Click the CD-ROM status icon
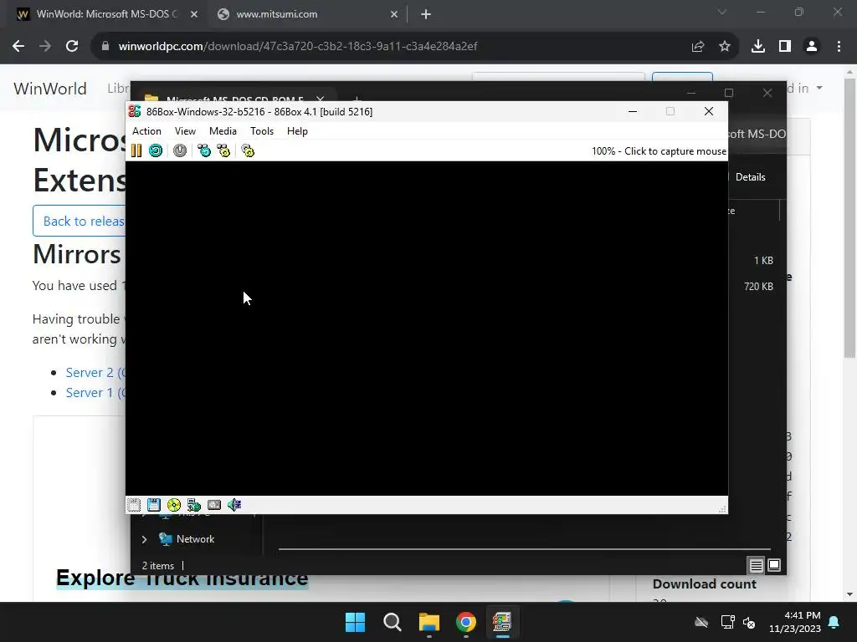Screen dimensions: 857x642 (174, 505)
